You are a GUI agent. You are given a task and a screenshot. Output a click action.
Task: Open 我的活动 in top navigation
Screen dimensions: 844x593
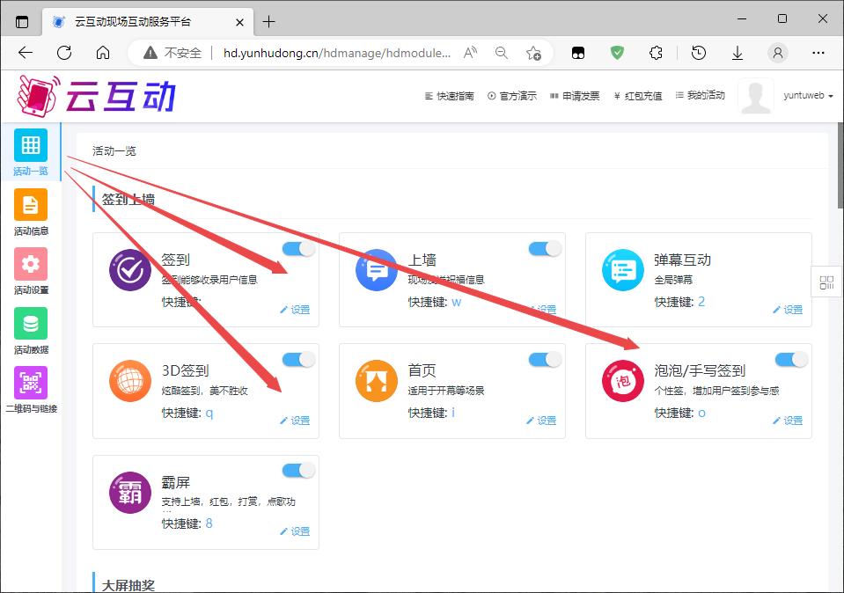(700, 95)
